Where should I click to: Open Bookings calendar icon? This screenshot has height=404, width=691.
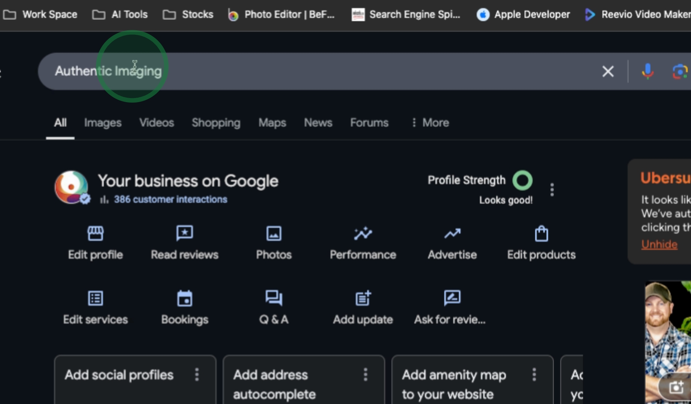point(185,298)
